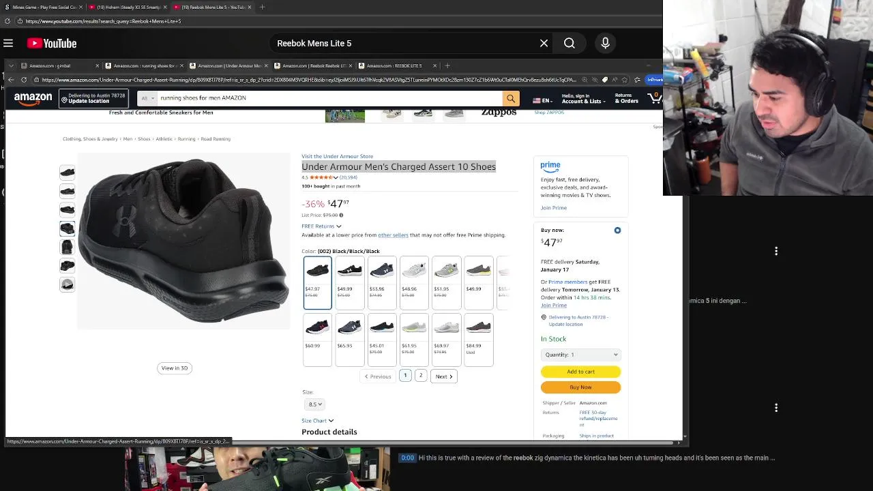Submit Amazon search with orange magnifier
The image size is (873, 491).
[511, 98]
